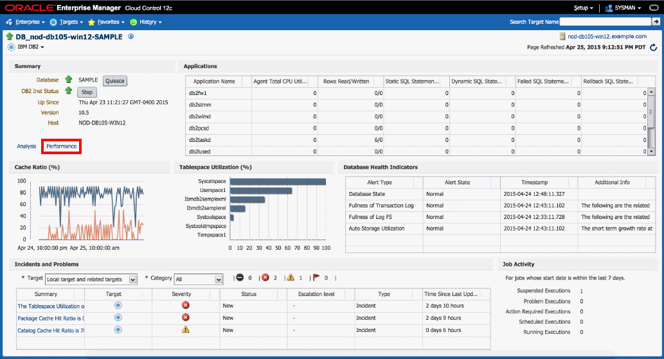664x359 pixels.
Task: Click the target info icon beside DB_nod-db105-win12-SAMPLE
Action: point(131,37)
